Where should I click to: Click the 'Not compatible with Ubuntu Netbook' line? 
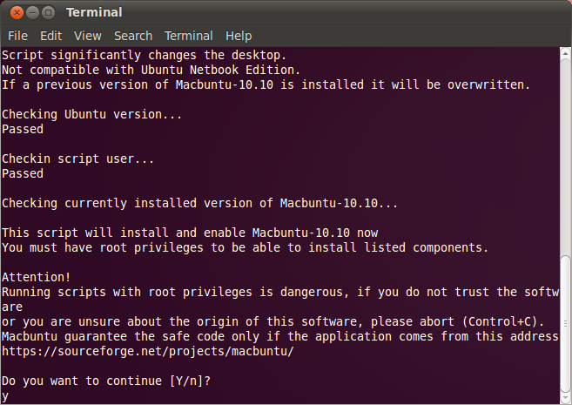[151, 70]
